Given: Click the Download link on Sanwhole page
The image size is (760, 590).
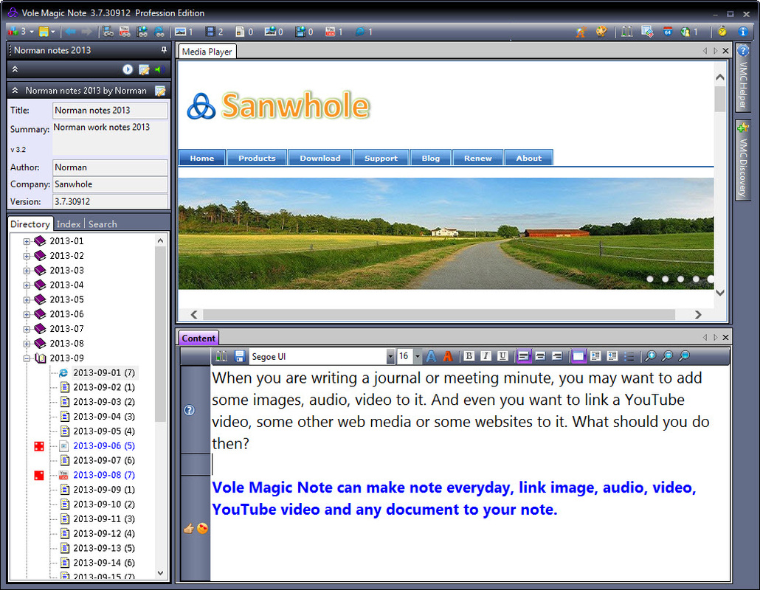Looking at the screenshot, I should (x=320, y=158).
